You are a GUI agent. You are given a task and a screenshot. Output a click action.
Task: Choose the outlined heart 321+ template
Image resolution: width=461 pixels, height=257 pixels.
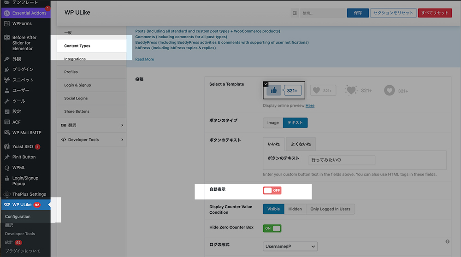point(323,91)
